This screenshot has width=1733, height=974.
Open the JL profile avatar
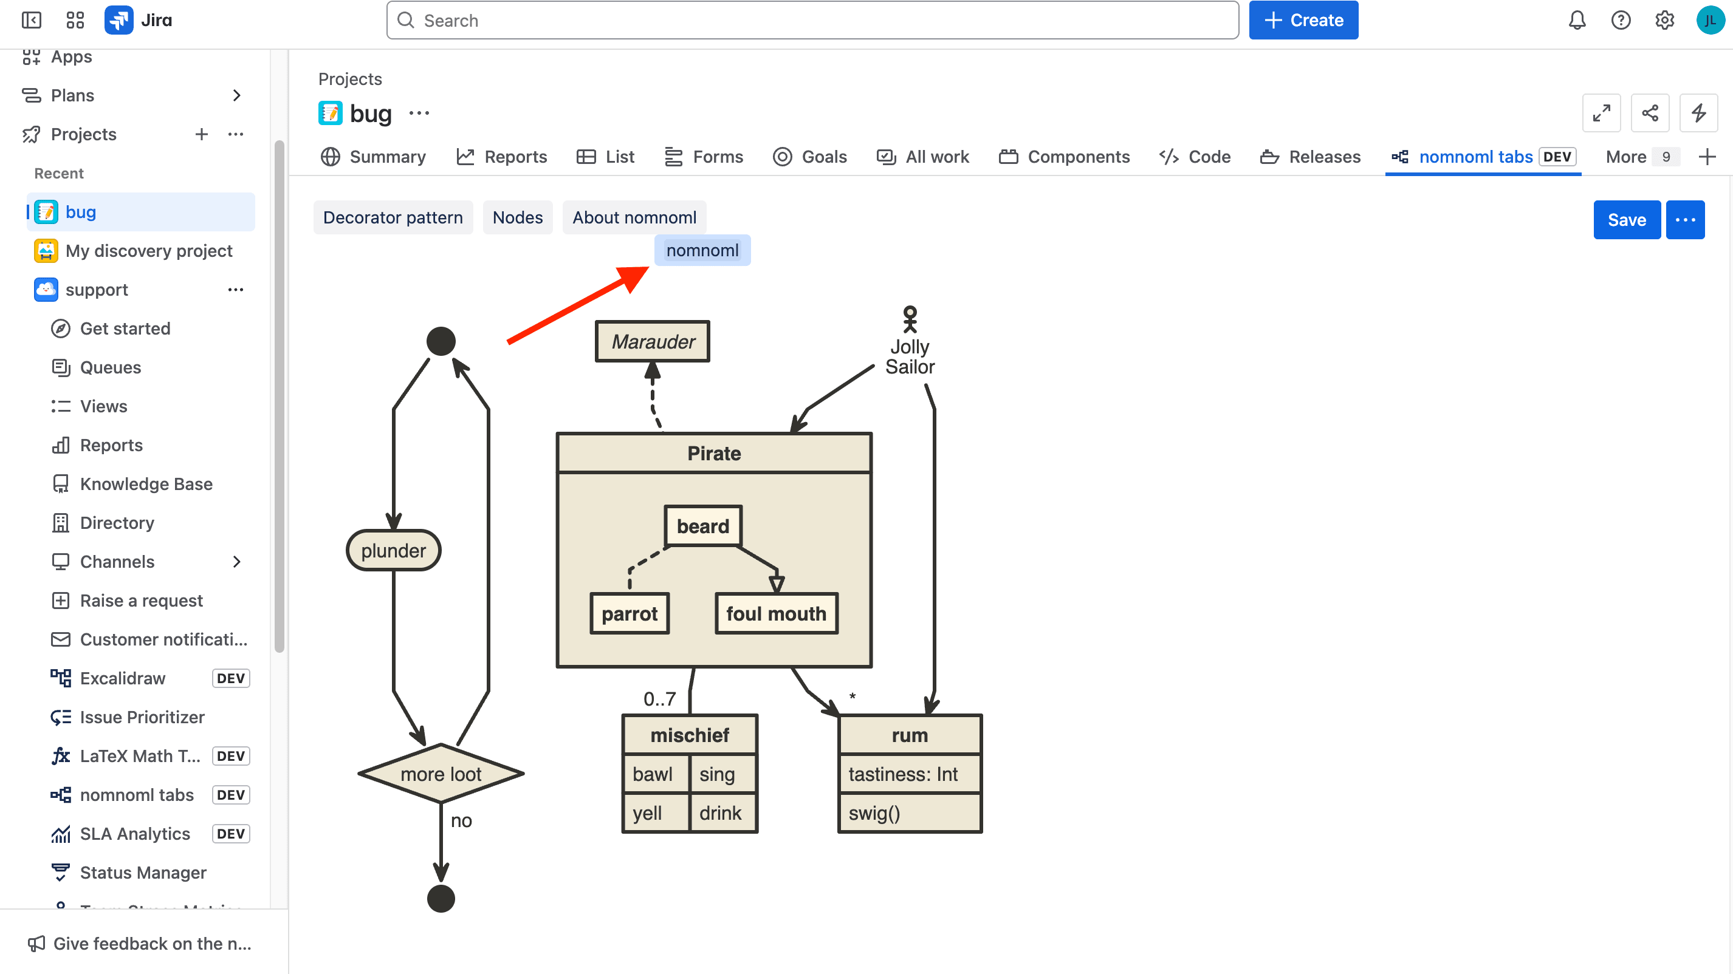pos(1709,20)
